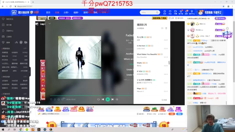Click the user avatar in header
Image resolution: width=235 pixels, height=132 pixels.
click(x=201, y=12)
